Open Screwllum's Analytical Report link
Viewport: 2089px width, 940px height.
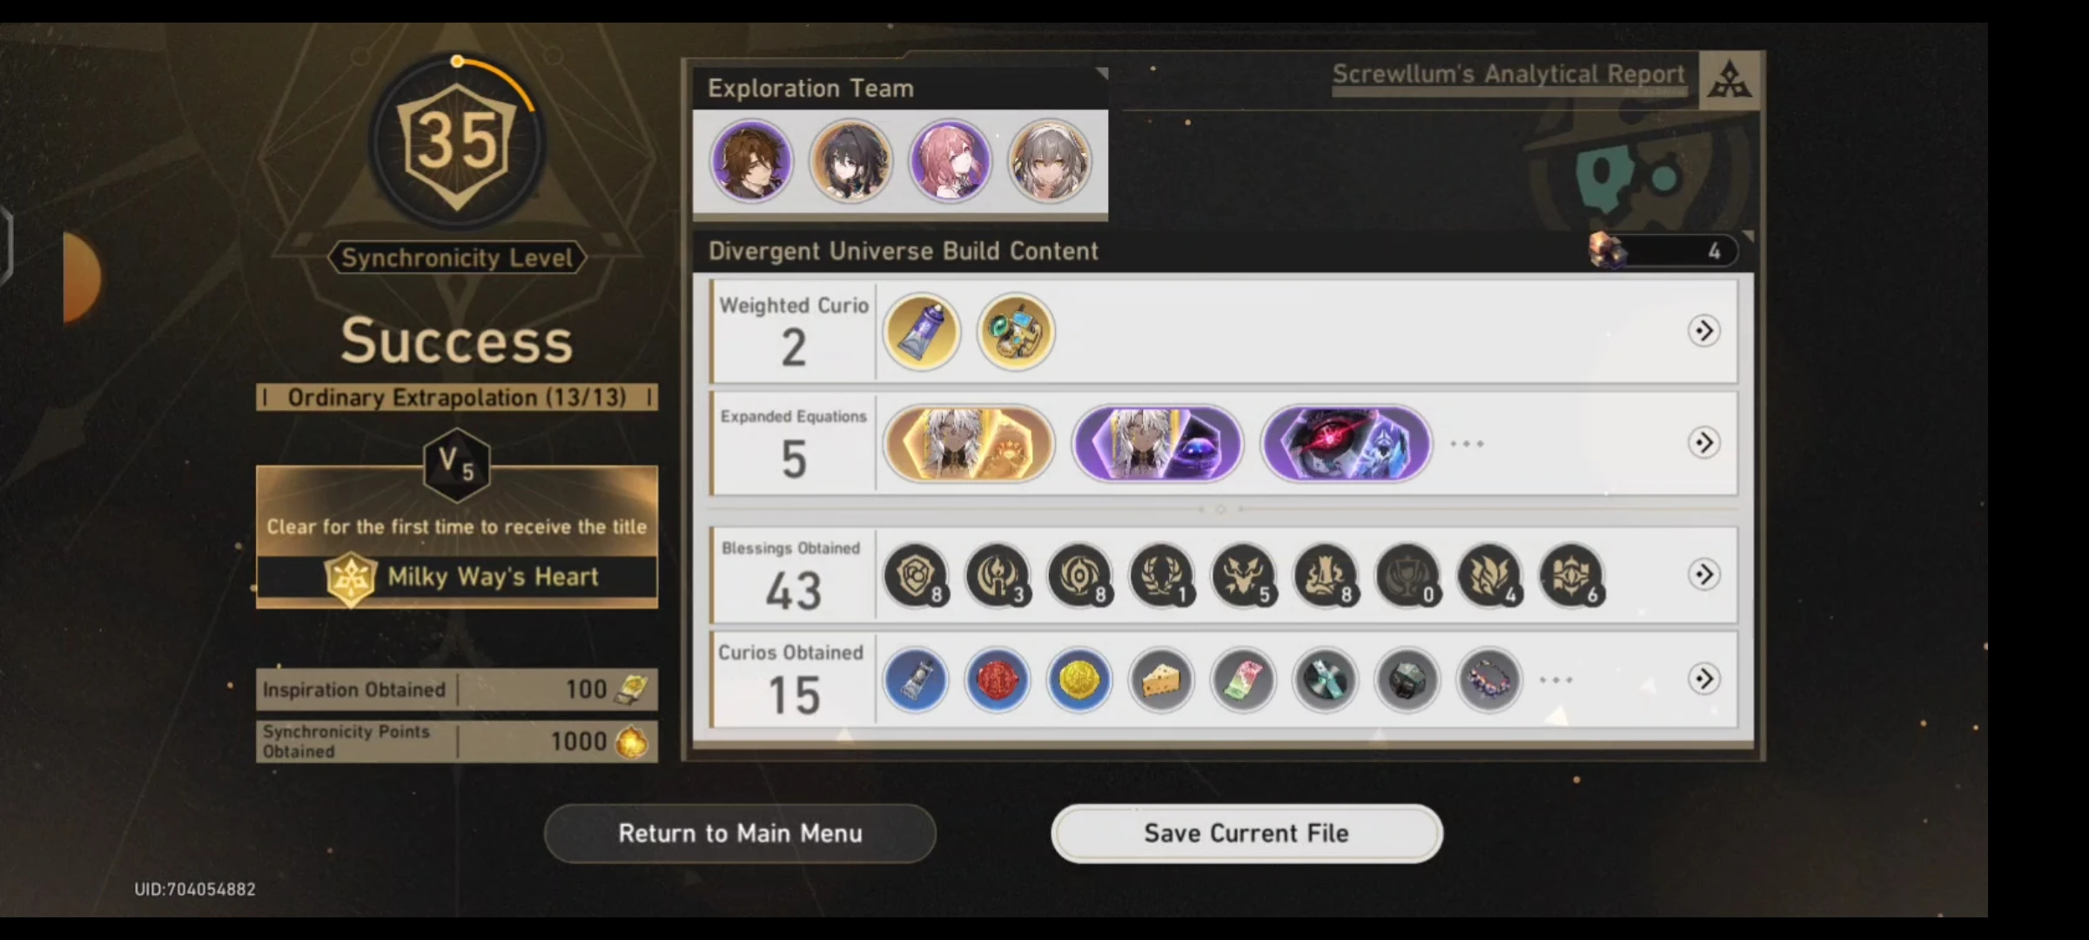pos(1508,75)
